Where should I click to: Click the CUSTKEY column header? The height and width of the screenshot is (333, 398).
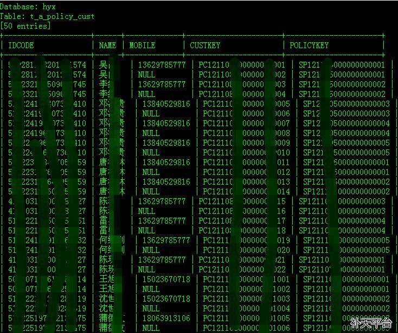pyautogui.click(x=205, y=45)
